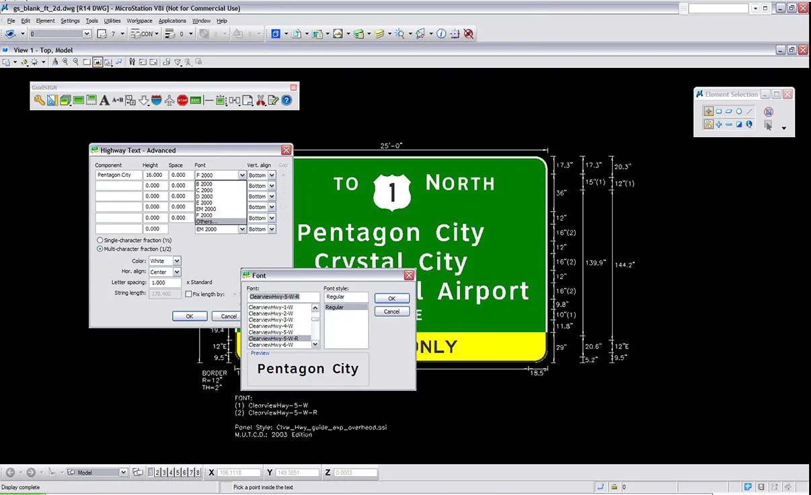The height and width of the screenshot is (495, 811).
Task: Click the yellow layers stack icon
Action: (379, 34)
